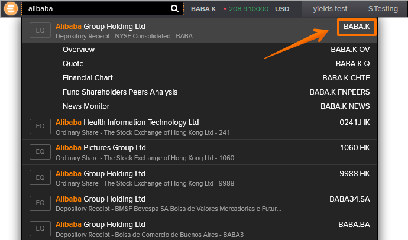Image resolution: width=408 pixels, height=240 pixels.
Task: Select Overview for BABA.K
Action: pyautogui.click(x=79, y=50)
